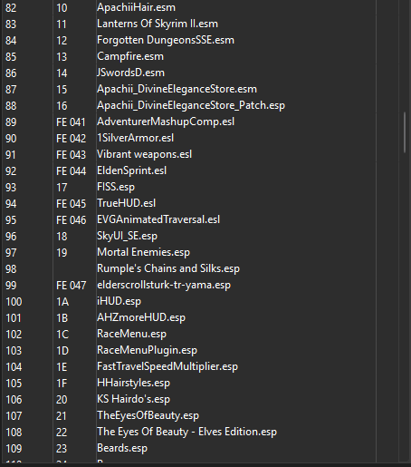This screenshot has height=467, width=411.
Task: Select the iHUD.esp plugin
Action: tap(119, 301)
